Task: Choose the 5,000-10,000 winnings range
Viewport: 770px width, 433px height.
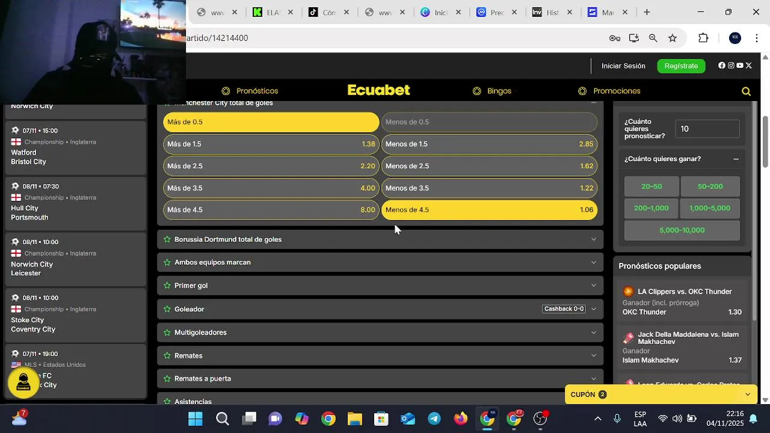Action: coord(682,230)
